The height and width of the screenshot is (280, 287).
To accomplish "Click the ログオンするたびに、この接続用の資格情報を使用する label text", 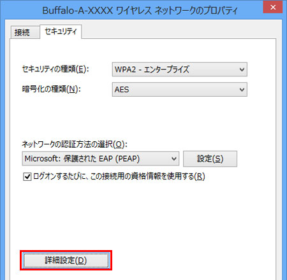I will [x=119, y=176].
